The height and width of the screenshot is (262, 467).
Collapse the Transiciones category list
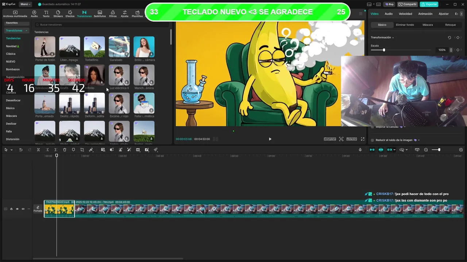pyautogui.click(x=26, y=31)
